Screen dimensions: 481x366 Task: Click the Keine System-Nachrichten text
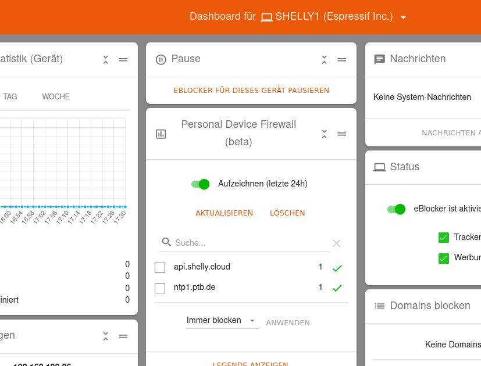[422, 97]
